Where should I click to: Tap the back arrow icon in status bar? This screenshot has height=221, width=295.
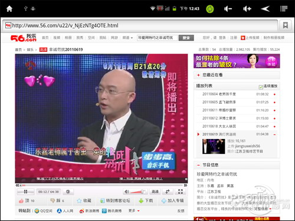265,9
